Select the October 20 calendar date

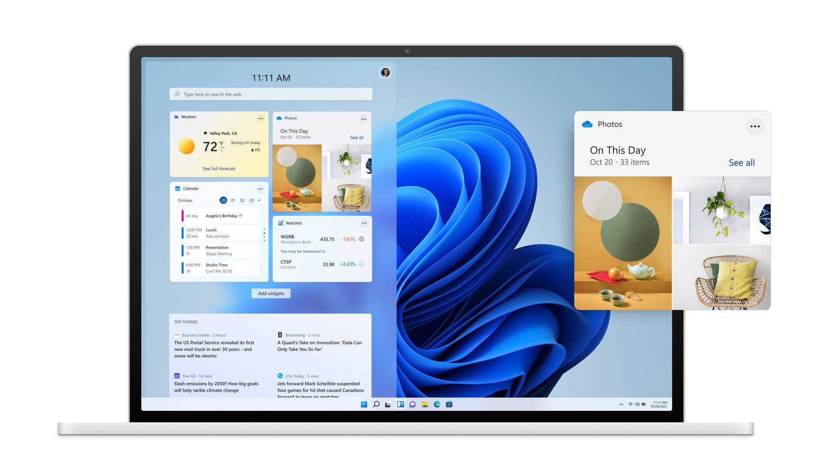tap(223, 201)
